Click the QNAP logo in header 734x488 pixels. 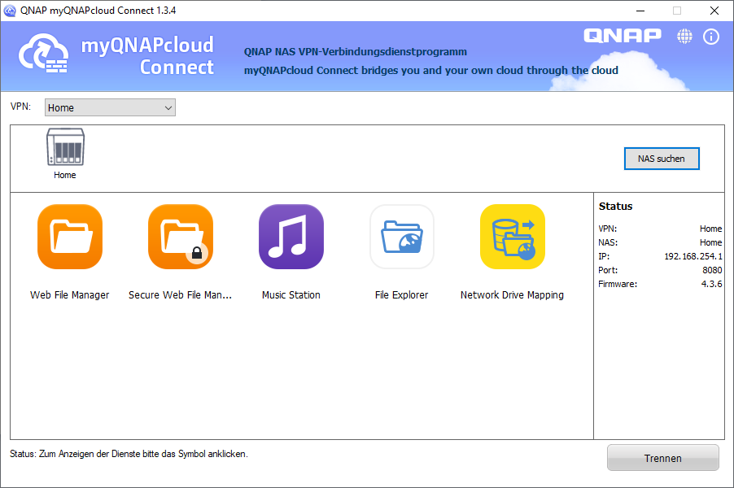click(x=623, y=36)
